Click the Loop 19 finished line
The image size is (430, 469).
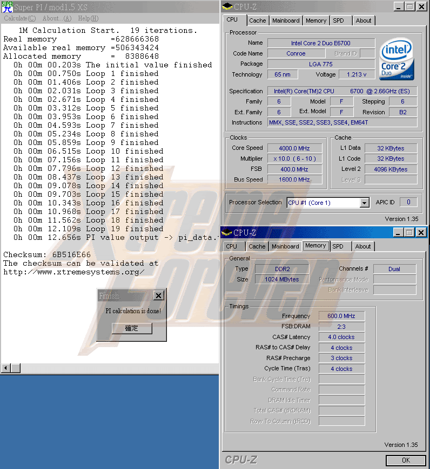click(x=89, y=229)
